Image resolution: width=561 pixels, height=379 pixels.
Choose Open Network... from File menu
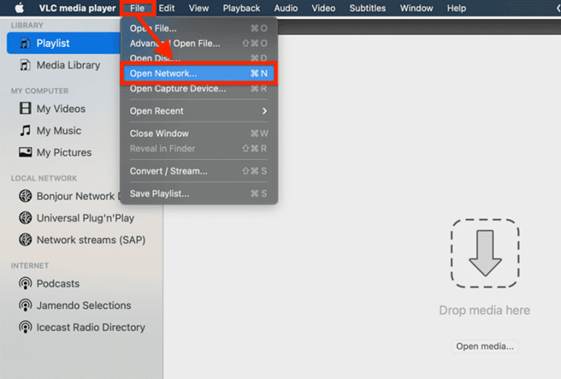click(x=163, y=74)
